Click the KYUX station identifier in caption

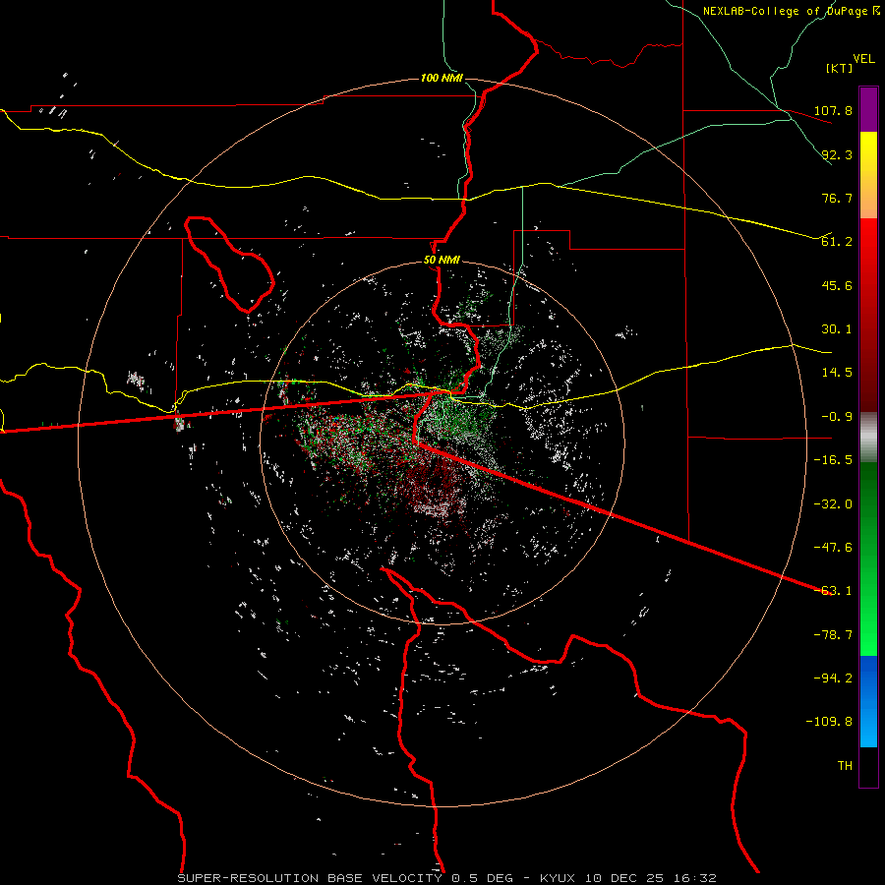[559, 878]
